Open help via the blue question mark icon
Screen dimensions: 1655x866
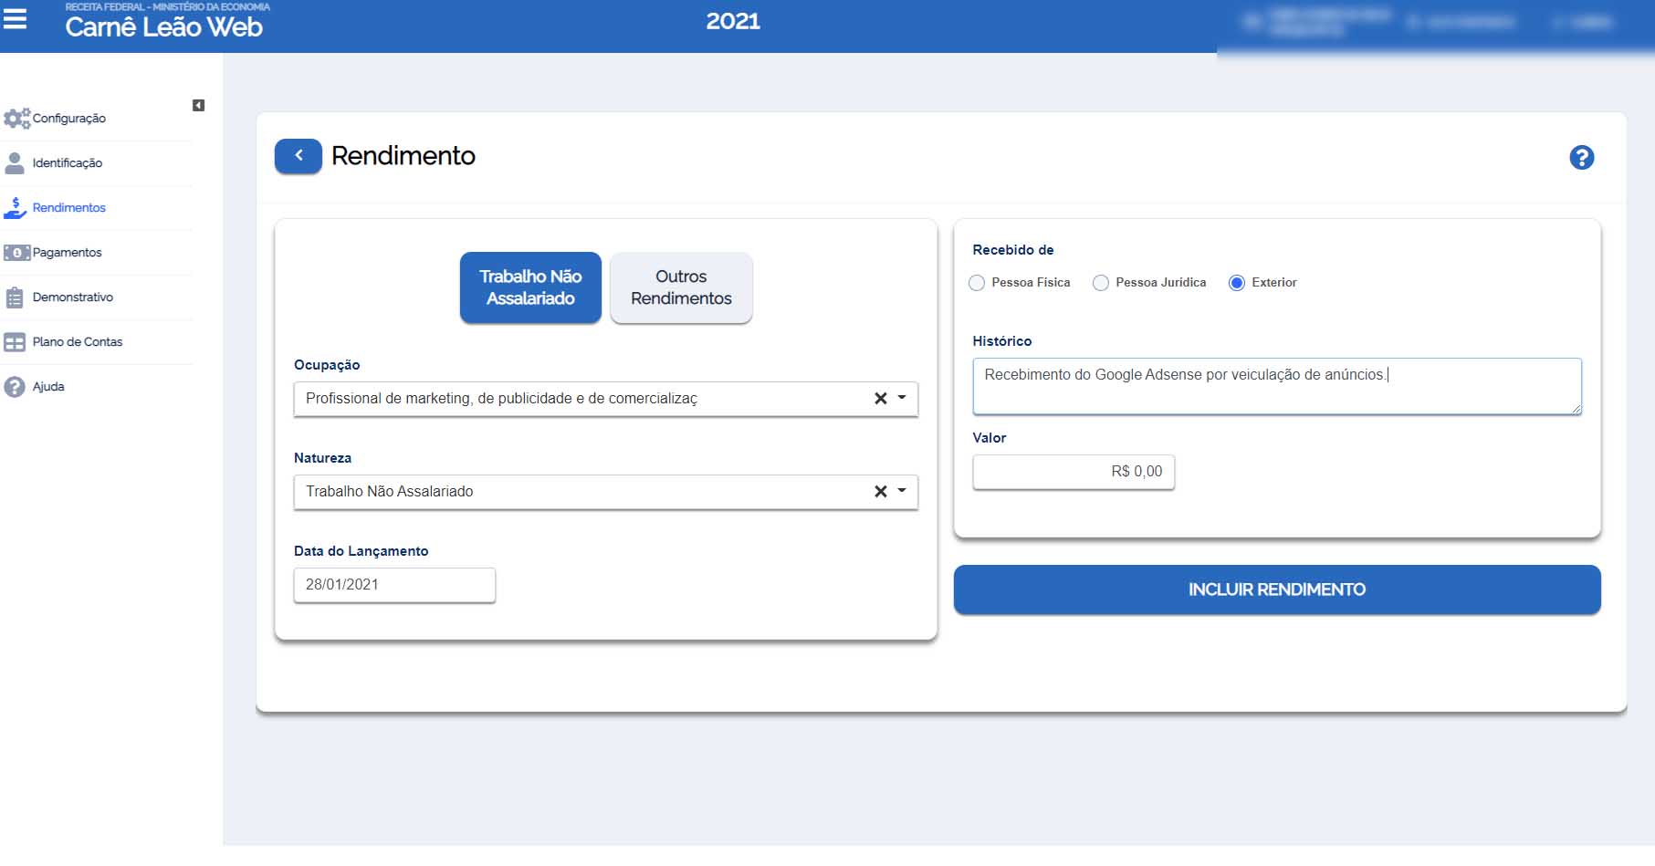click(1581, 158)
